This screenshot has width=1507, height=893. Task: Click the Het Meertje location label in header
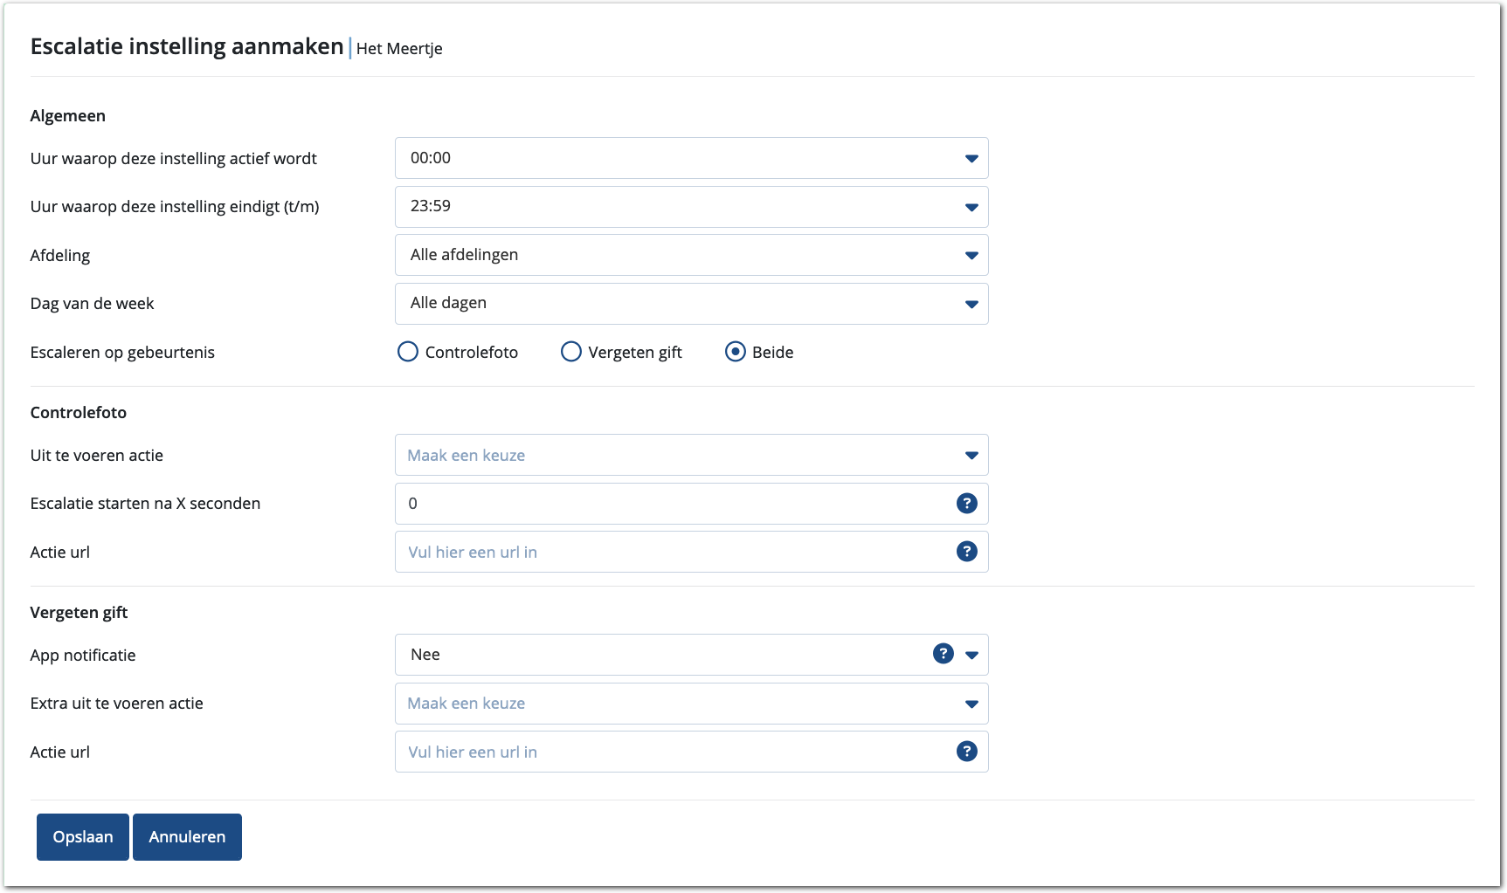(399, 49)
